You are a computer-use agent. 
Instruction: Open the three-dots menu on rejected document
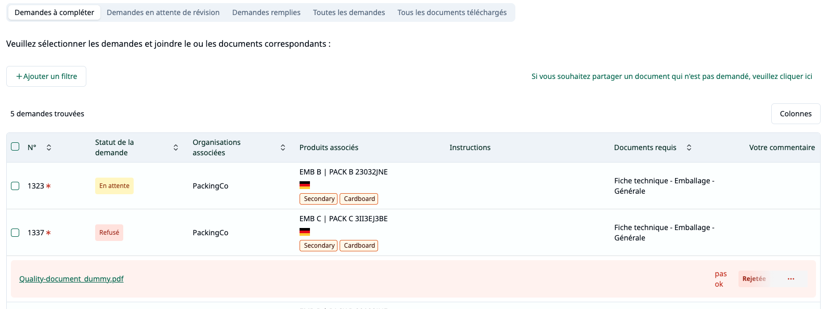pos(791,279)
